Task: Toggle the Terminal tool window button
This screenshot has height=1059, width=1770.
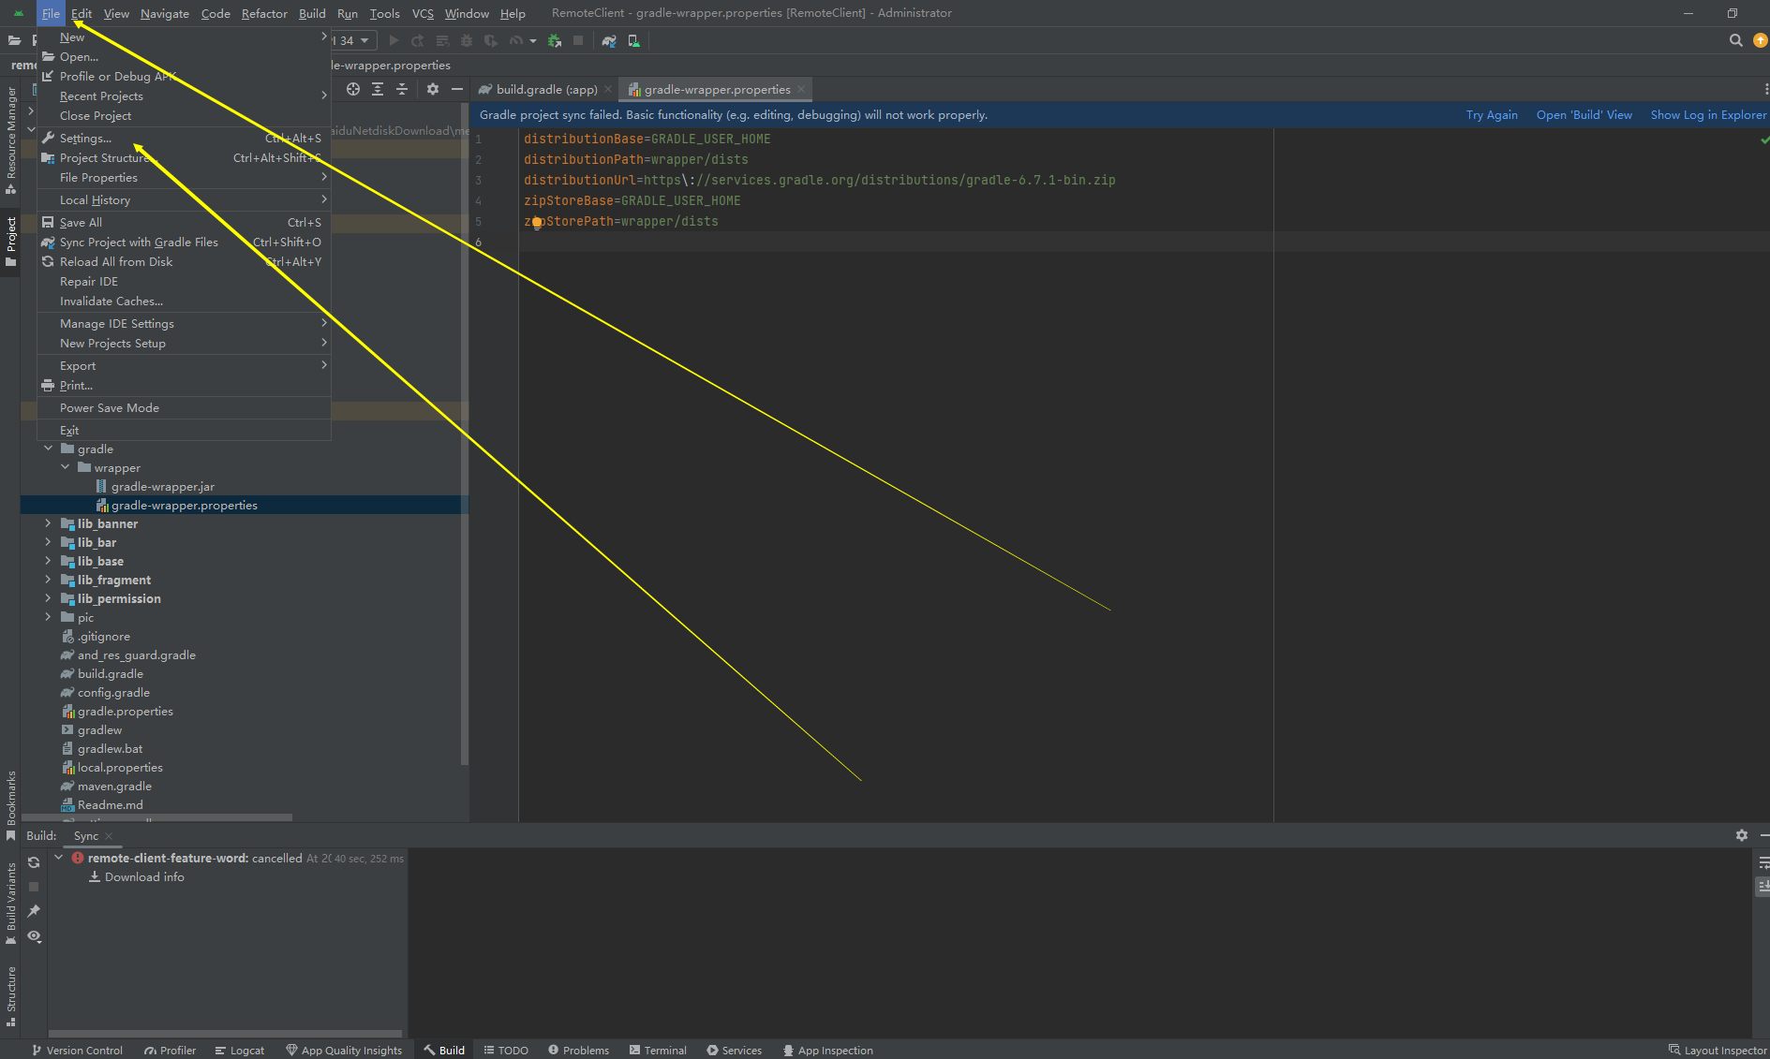Action: [658, 1050]
